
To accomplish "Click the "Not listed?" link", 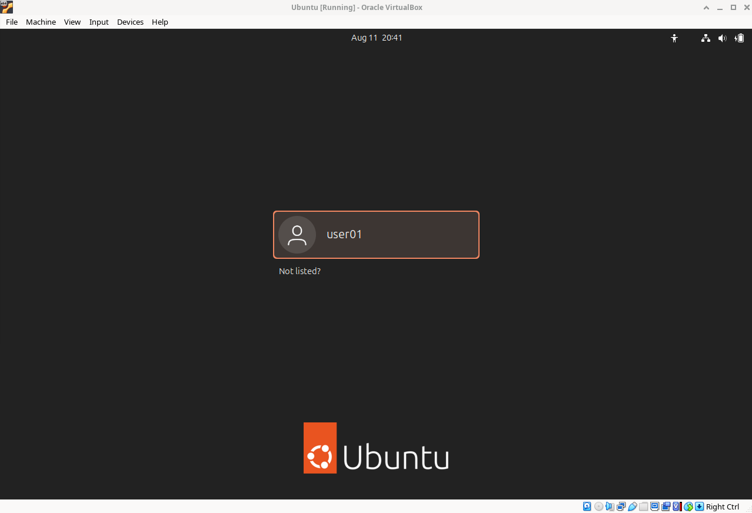I will click(300, 271).
